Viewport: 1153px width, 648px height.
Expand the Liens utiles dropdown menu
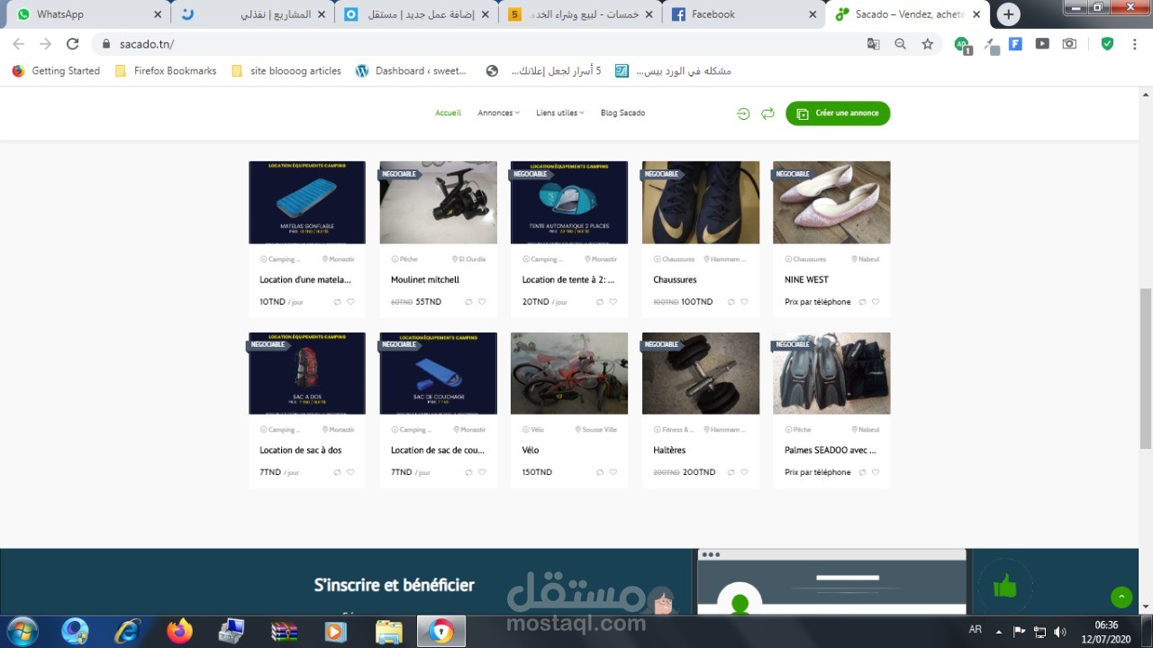(560, 113)
